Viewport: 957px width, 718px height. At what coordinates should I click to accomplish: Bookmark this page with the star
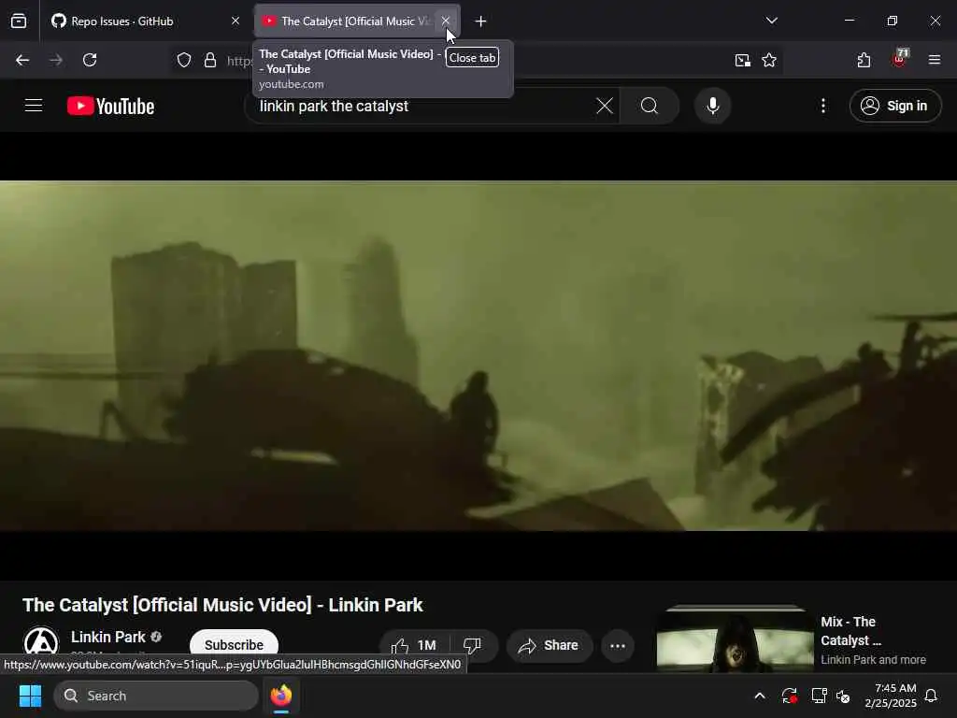(769, 60)
